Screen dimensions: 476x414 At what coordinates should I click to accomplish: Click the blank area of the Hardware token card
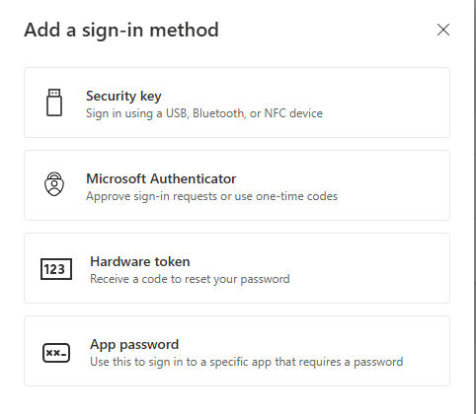click(x=368, y=268)
